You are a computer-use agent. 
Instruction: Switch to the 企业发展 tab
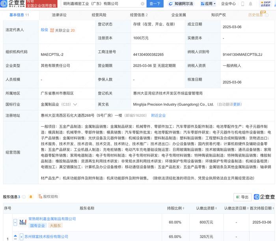pos(179,15)
